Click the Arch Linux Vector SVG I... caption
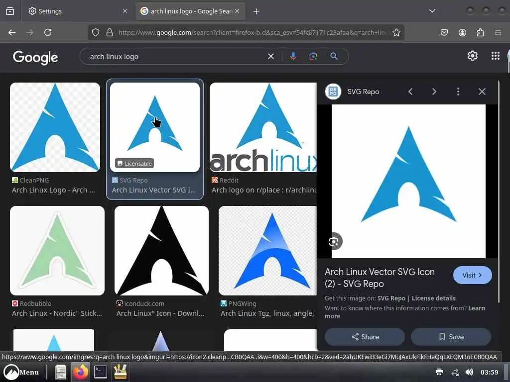 (154, 190)
